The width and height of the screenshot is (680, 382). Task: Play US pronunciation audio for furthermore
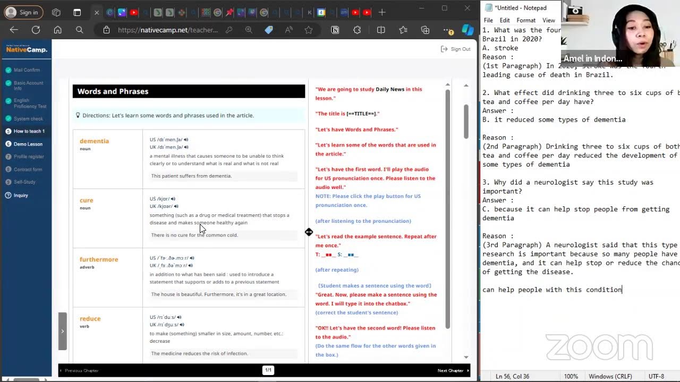[x=191, y=258]
